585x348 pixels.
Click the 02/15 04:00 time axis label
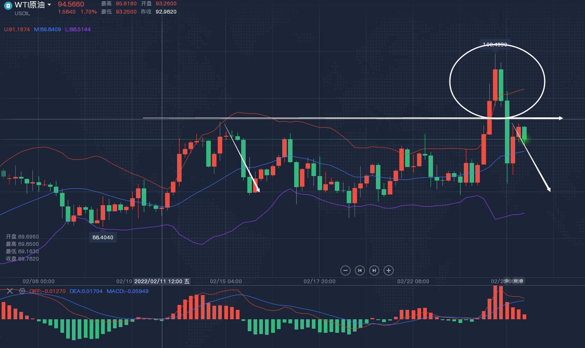coord(226,282)
